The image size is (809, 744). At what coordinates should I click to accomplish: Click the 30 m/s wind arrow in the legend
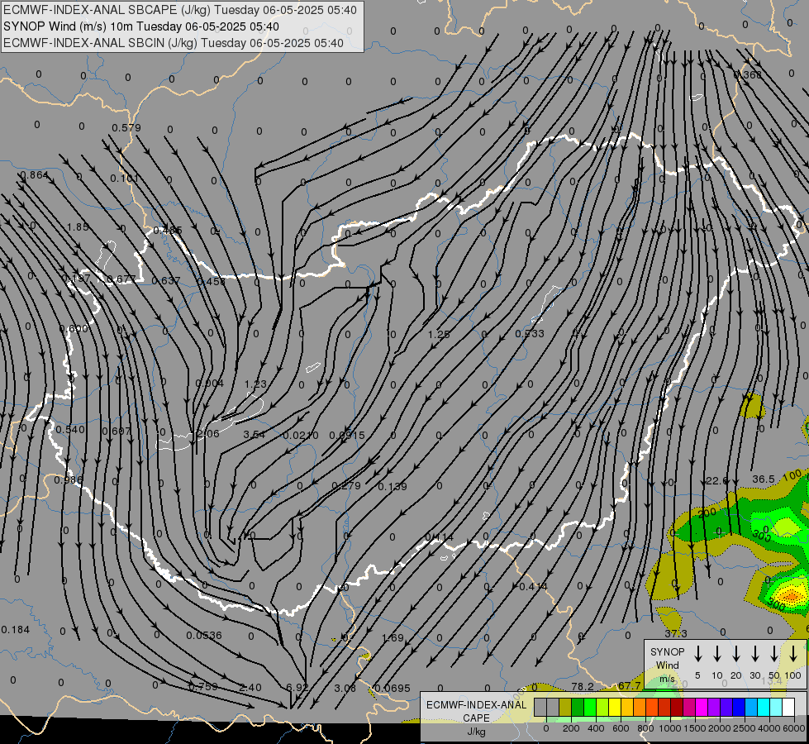coord(754,654)
